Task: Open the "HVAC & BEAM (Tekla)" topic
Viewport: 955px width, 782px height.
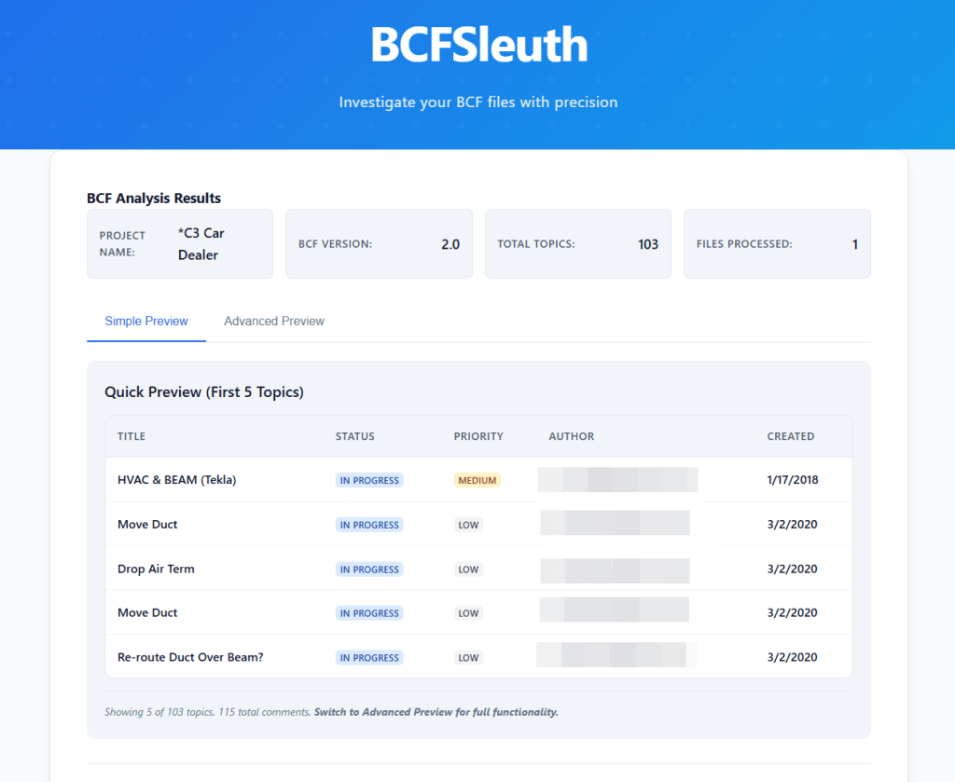Action: (176, 480)
